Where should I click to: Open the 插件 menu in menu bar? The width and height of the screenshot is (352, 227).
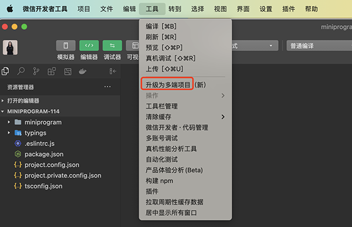[x=289, y=9]
